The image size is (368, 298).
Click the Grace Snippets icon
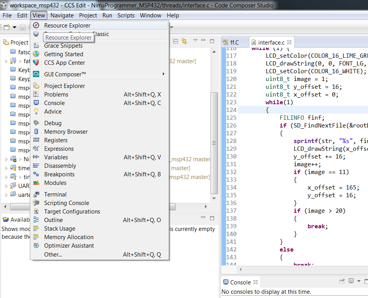point(36,45)
